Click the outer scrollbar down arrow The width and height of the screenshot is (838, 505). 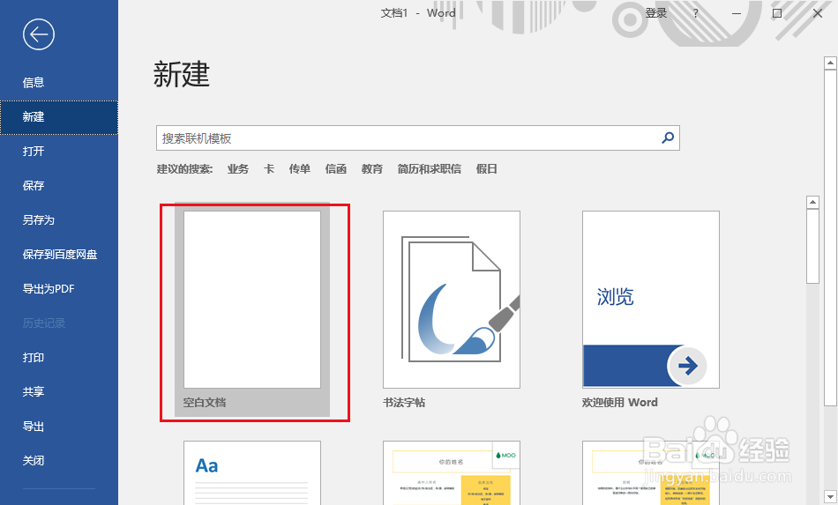point(830,496)
